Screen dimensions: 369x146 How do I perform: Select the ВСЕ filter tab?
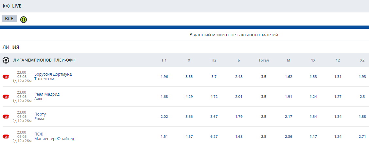pos(9,19)
